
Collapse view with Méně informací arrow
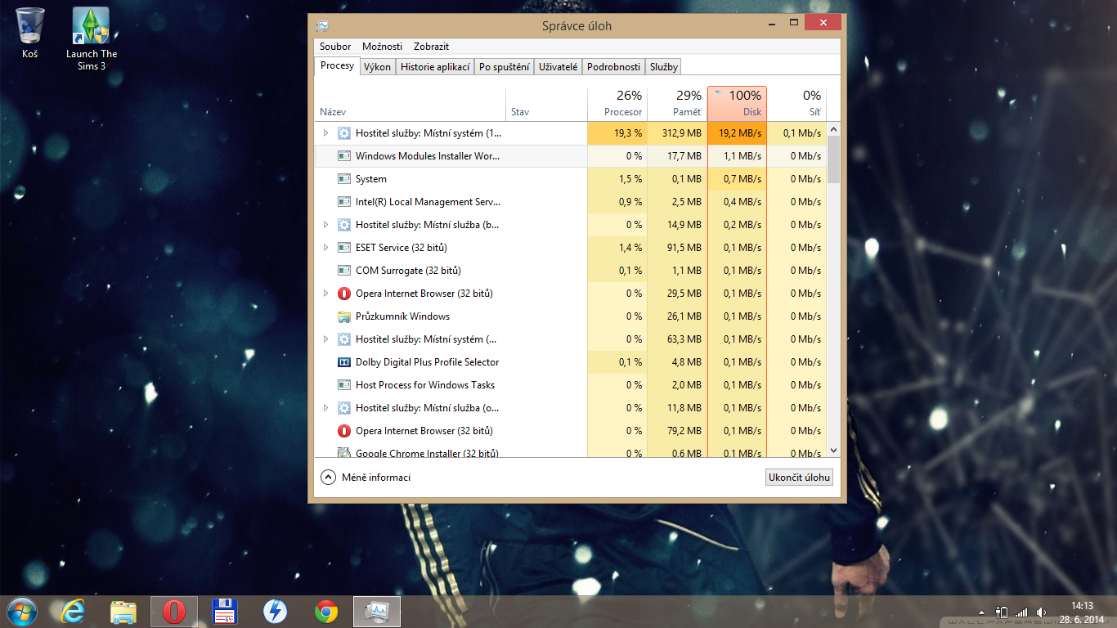[x=328, y=478]
